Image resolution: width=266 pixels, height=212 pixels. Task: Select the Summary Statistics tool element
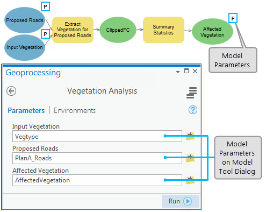coord(163,30)
